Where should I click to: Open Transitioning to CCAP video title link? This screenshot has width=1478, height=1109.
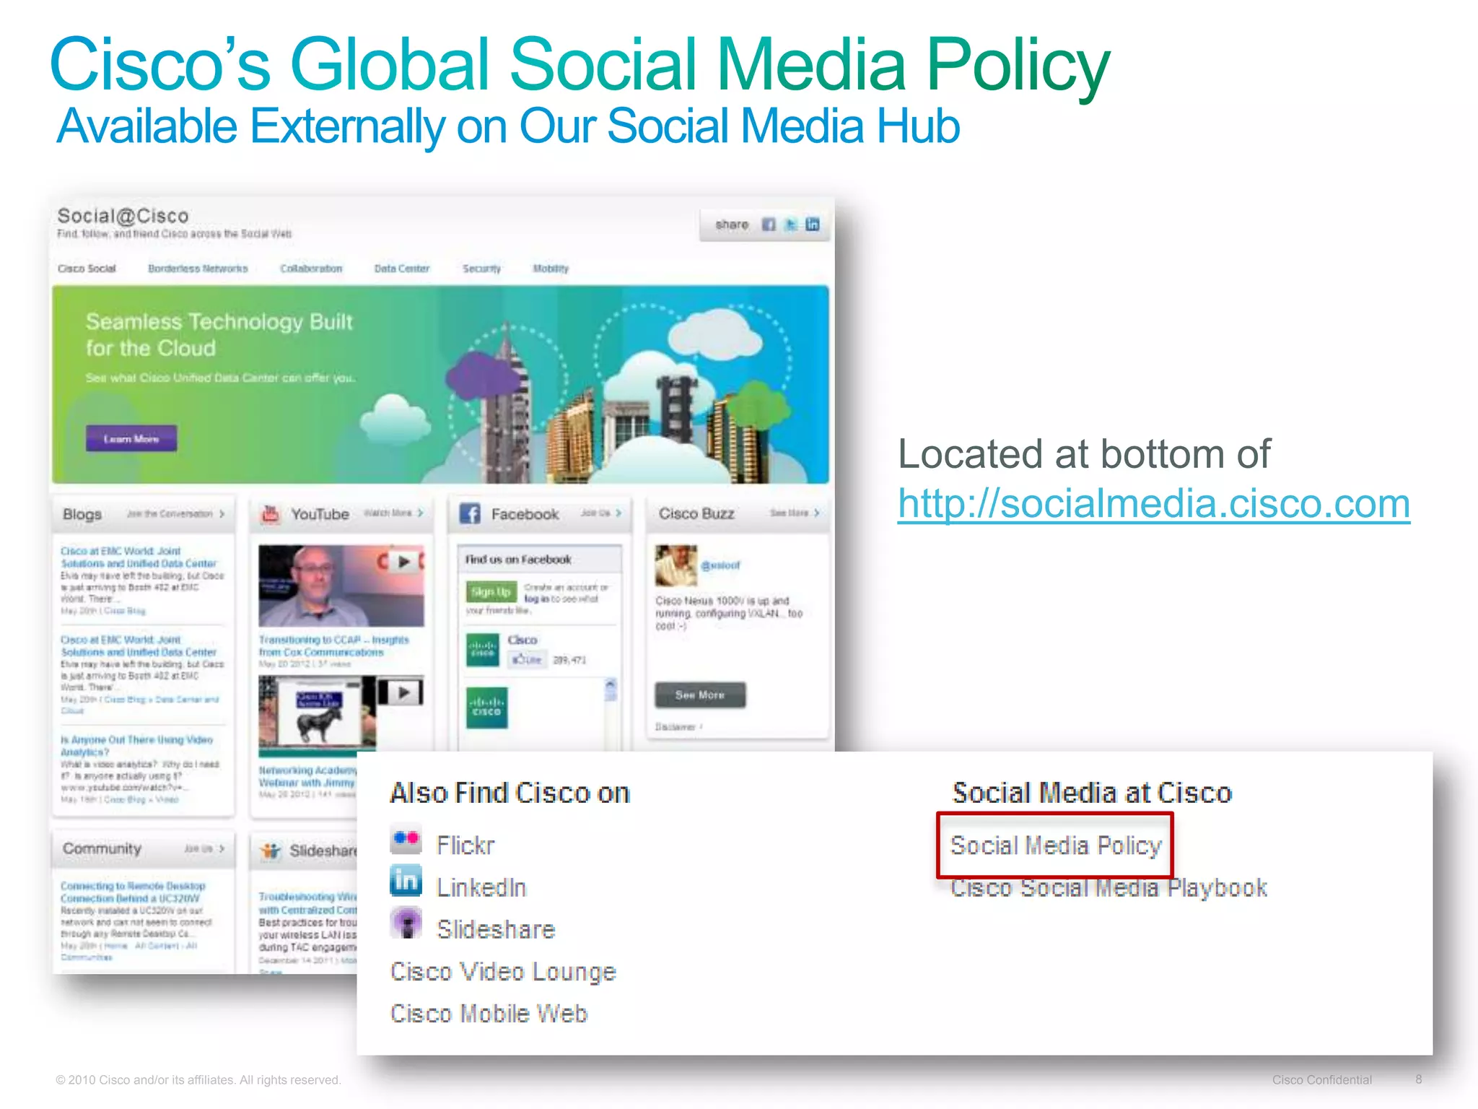coord(333,645)
